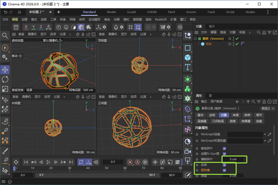This screenshot has height=185, width=278.
Task: Open the 坐标 attribute tab
Action: (x=212, y=115)
